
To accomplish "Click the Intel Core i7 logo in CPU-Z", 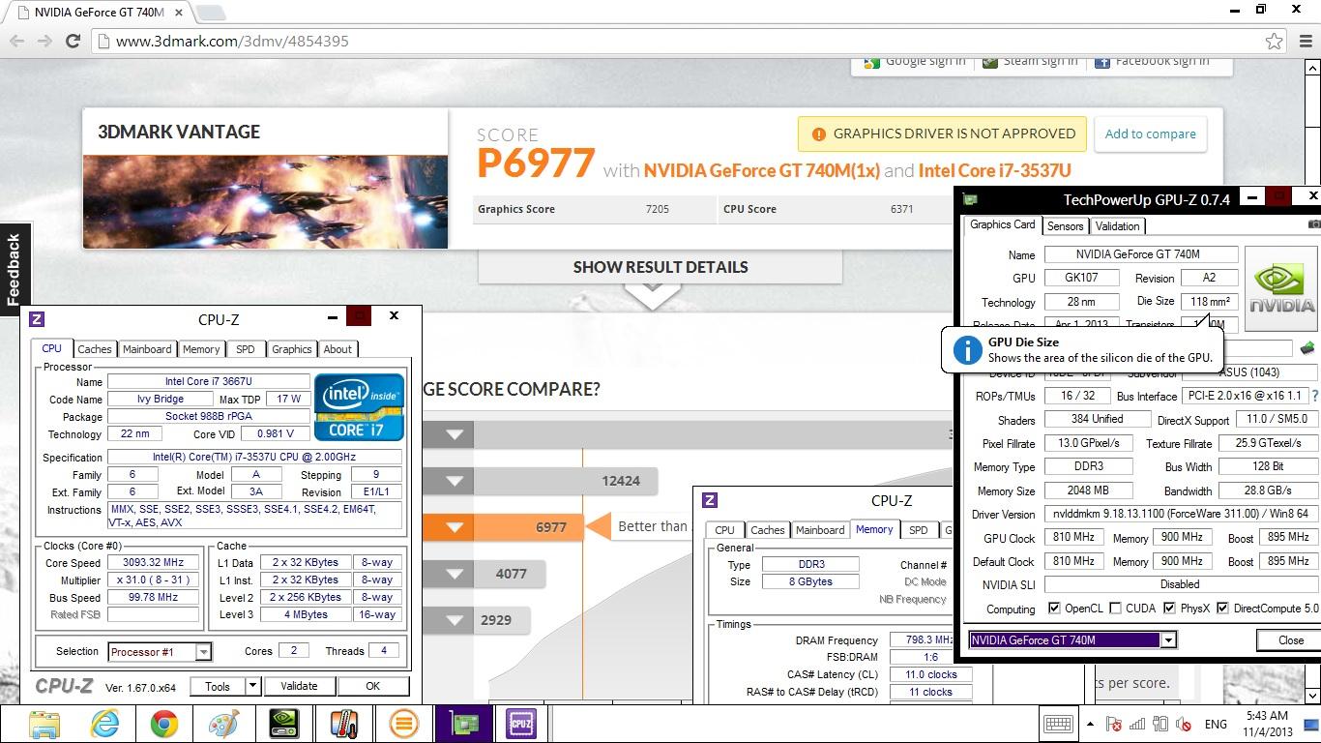I will (359, 407).
